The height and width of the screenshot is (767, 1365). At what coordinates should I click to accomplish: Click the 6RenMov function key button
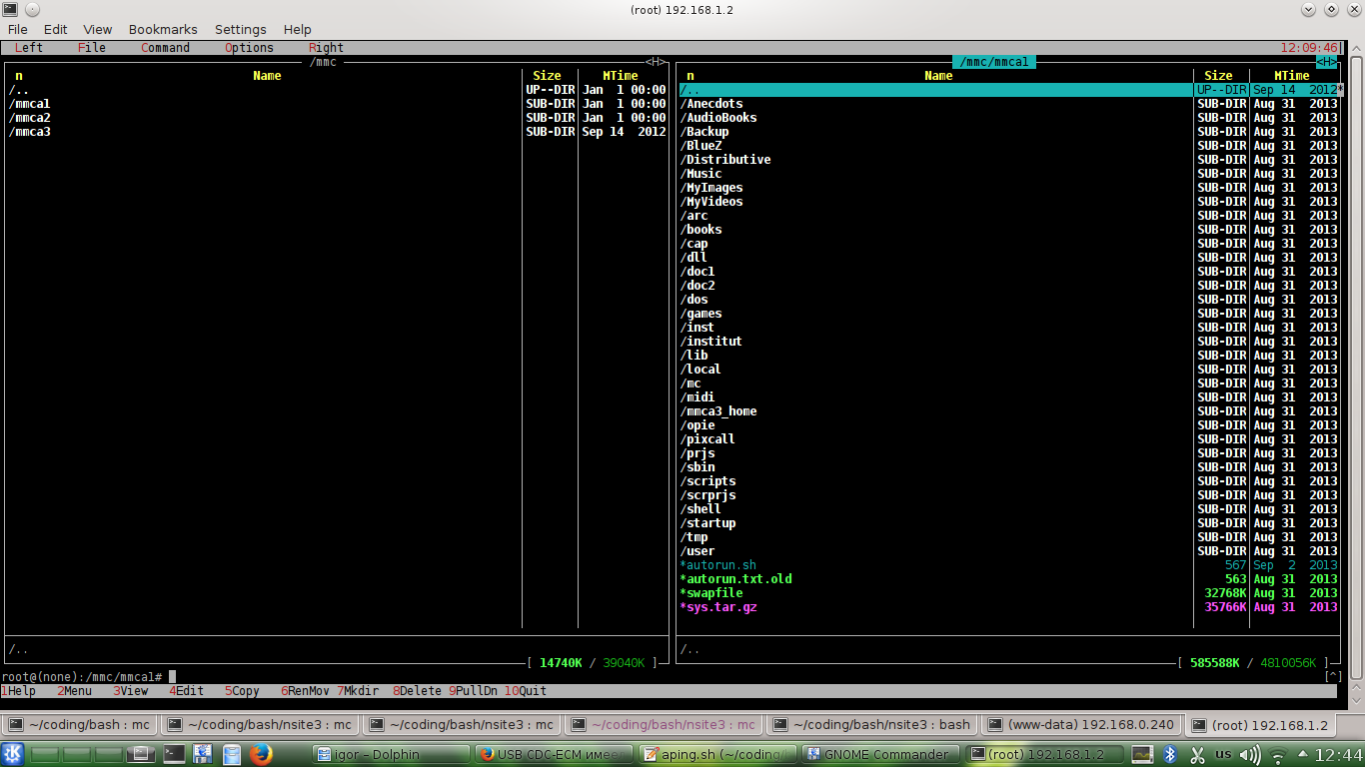307,691
